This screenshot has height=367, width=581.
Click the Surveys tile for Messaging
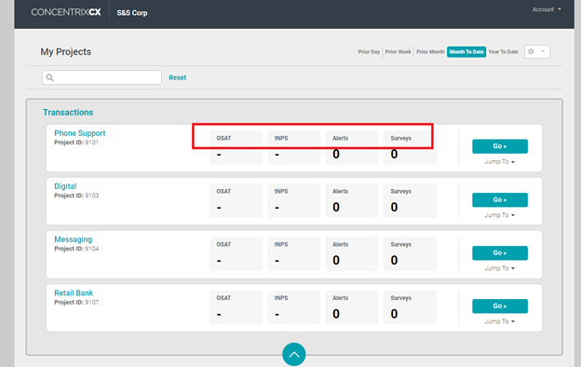(x=410, y=254)
